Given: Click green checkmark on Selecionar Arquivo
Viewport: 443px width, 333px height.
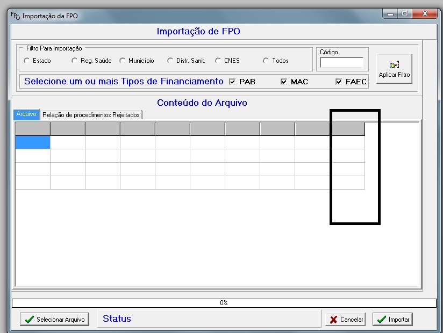Looking at the screenshot, I should [29, 320].
